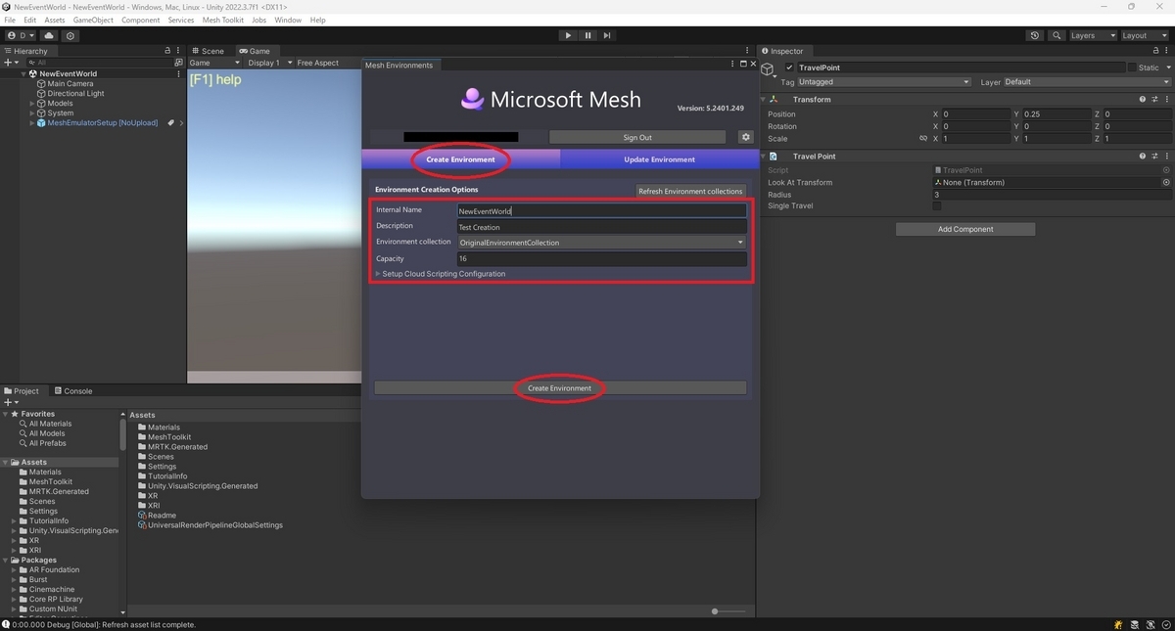
Task: Open Transform component kebab menu
Action: (1165, 99)
